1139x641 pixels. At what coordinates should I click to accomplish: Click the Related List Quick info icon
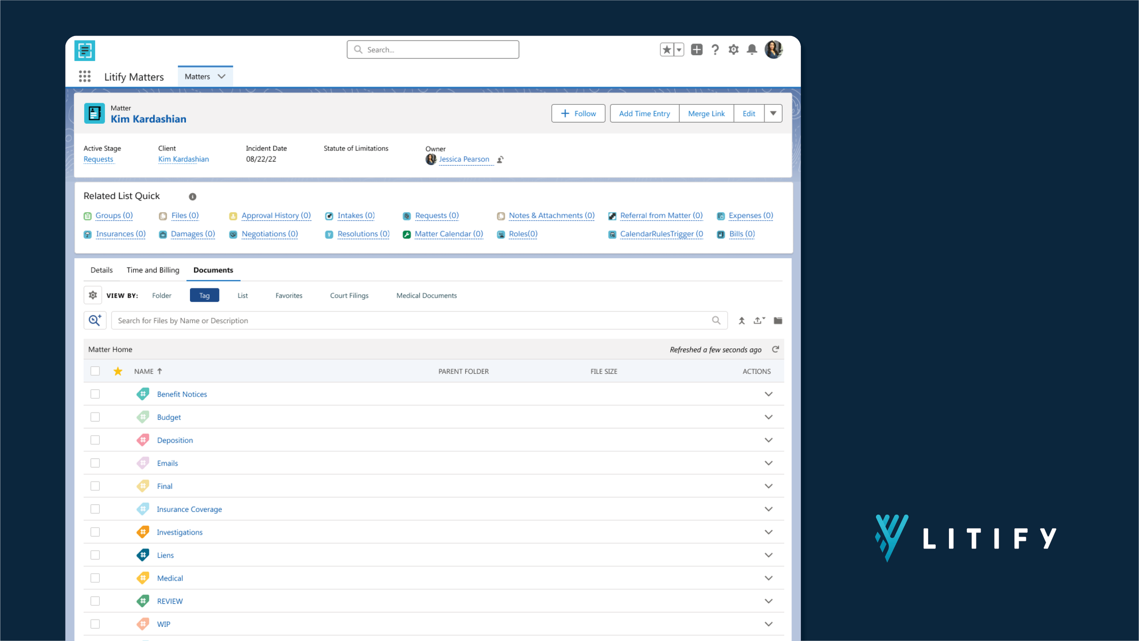pyautogui.click(x=193, y=196)
